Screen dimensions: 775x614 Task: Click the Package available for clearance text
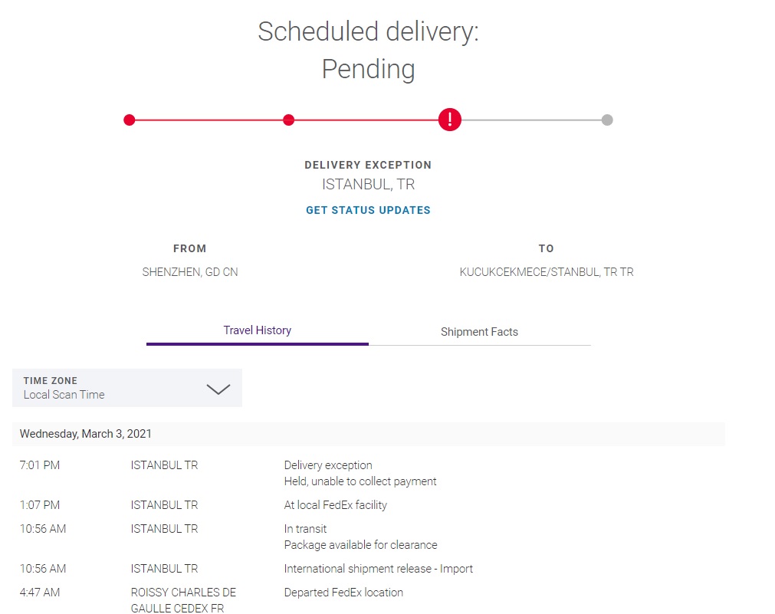361,545
